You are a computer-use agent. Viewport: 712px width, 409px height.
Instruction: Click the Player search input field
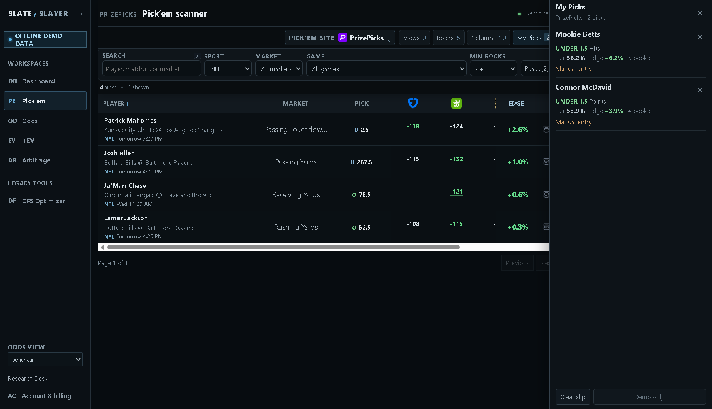pyautogui.click(x=152, y=69)
